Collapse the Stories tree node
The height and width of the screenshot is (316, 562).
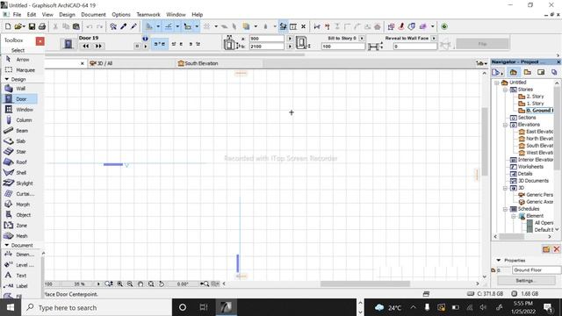[505, 90]
